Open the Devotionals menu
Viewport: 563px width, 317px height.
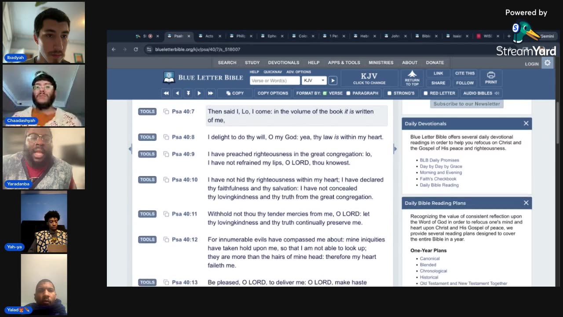284,63
